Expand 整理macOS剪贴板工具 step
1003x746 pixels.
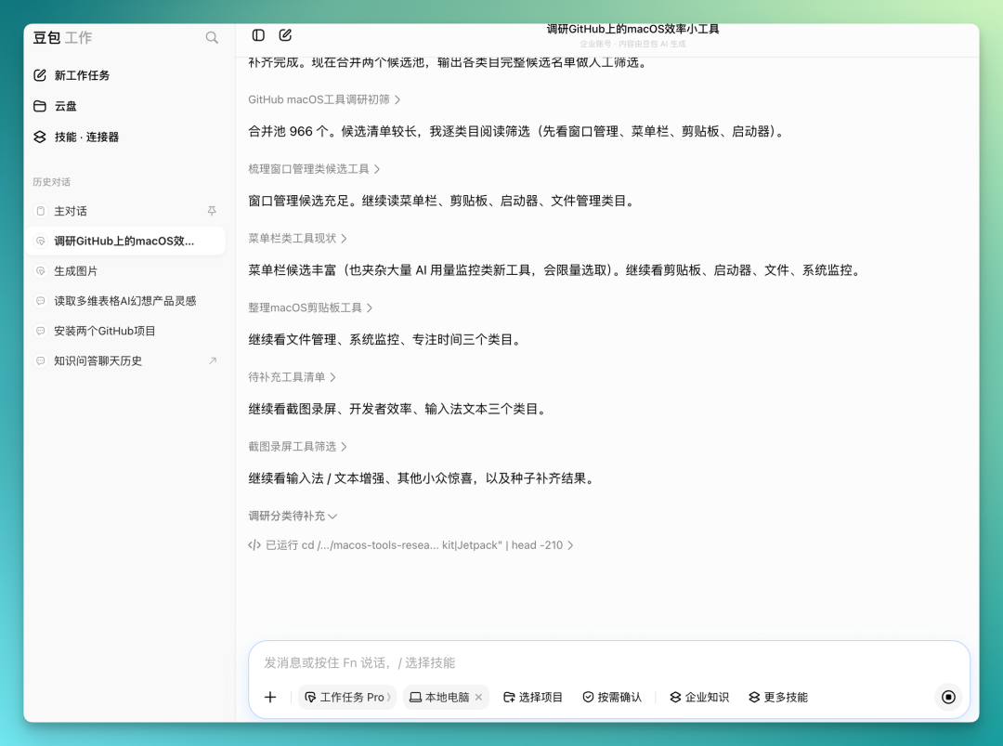pyautogui.click(x=310, y=308)
